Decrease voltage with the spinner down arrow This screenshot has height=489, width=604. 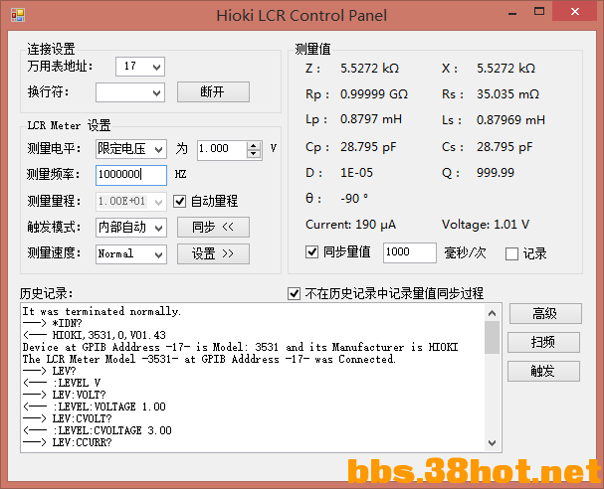(x=254, y=154)
